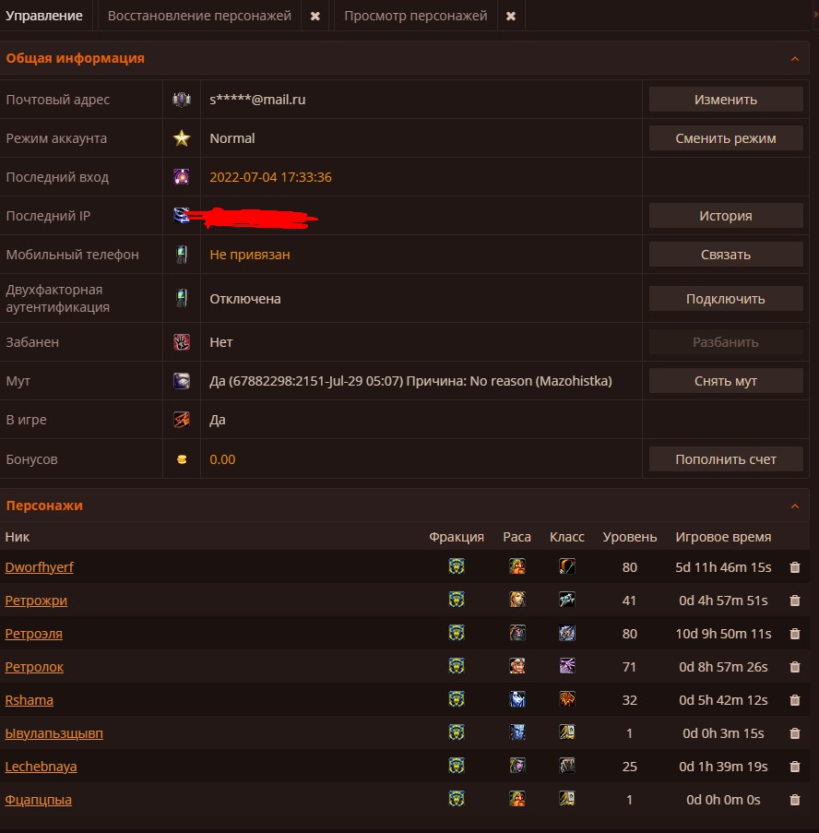Viewport: 819px width, 833px height.
Task: Open the Просмотр персонажей tab
Action: pyautogui.click(x=416, y=16)
